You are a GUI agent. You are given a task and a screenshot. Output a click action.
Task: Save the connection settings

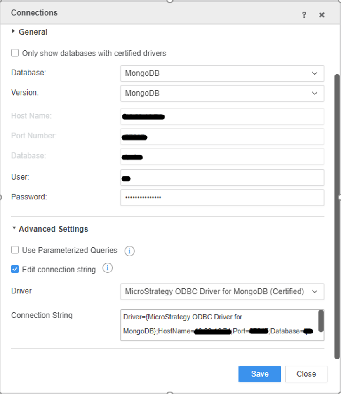pyautogui.click(x=259, y=374)
